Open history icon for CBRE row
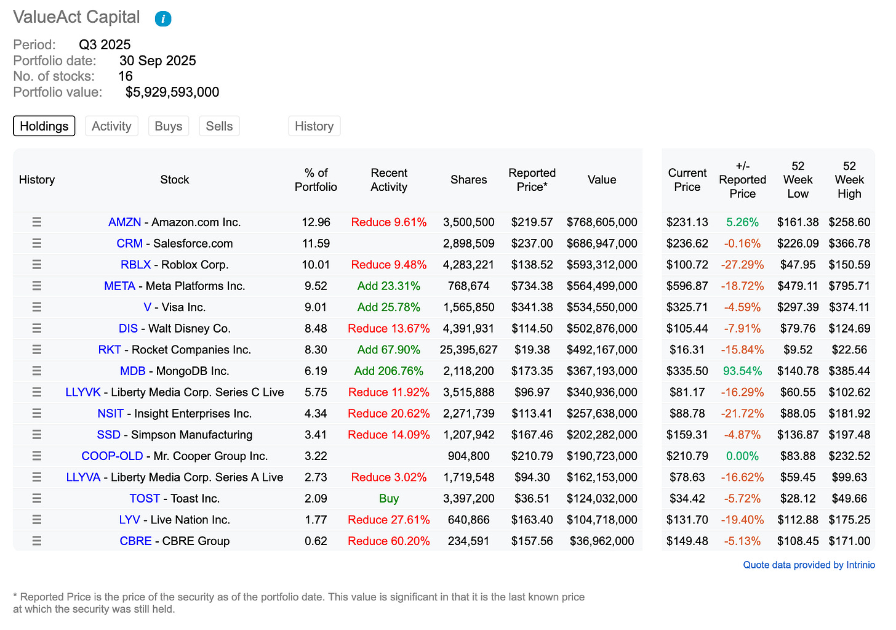This screenshot has height=630, width=896. tap(37, 541)
